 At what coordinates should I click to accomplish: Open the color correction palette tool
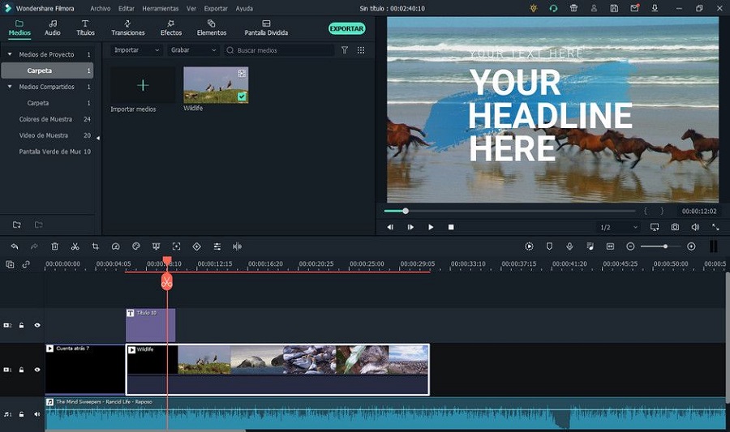(136, 246)
